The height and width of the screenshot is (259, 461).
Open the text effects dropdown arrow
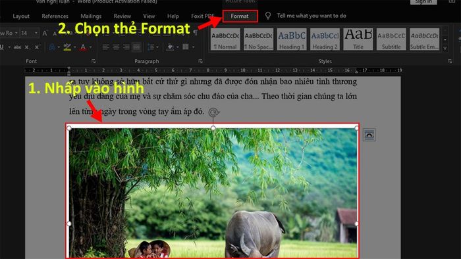(x=59, y=47)
